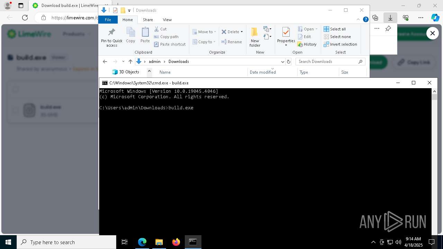Screen dimensions: 443x249
Task: Expand the Delete dropdown arrow
Action: pyautogui.click(x=242, y=32)
